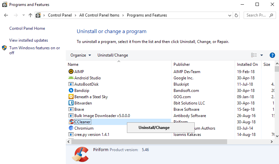Select Bulk Image Downloader v5.0.0.0 name
The height and width of the screenshot is (164, 279).
(x=102, y=116)
